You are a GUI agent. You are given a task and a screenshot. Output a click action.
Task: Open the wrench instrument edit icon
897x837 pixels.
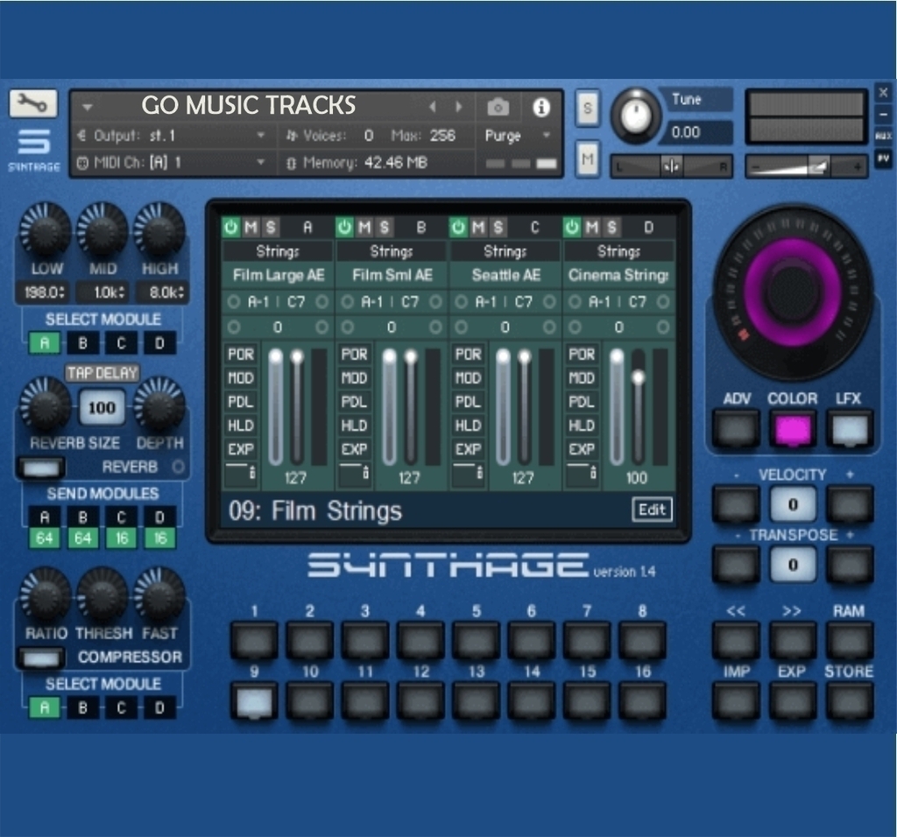pos(33,103)
